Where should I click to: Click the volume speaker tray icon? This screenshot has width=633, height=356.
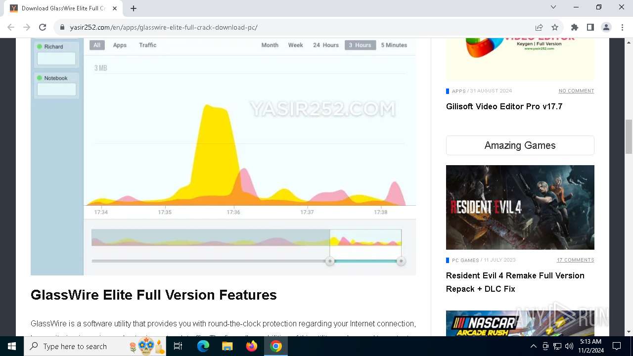tap(569, 346)
